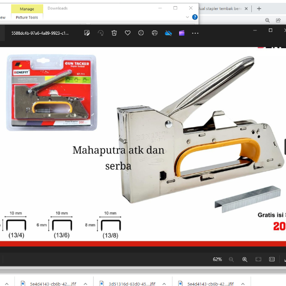Switch to the Manage ribbon tab
This screenshot has width=286, height=286.
pyautogui.click(x=27, y=9)
